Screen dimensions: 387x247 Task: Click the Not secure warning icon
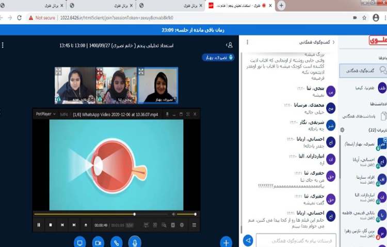pyautogui.click(x=31, y=17)
